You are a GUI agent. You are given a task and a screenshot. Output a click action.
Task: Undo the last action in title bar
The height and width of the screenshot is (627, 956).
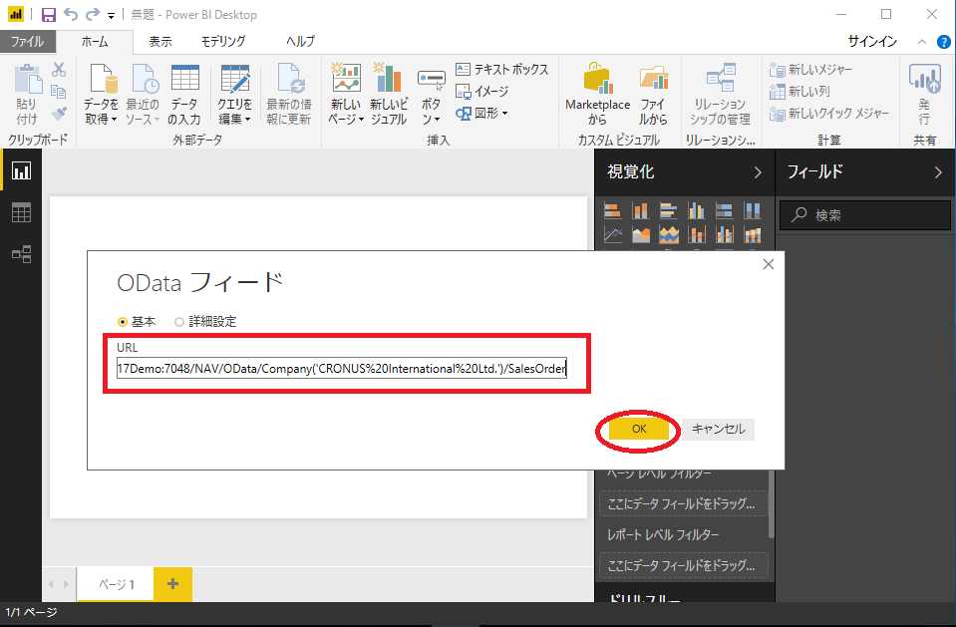click(x=71, y=14)
